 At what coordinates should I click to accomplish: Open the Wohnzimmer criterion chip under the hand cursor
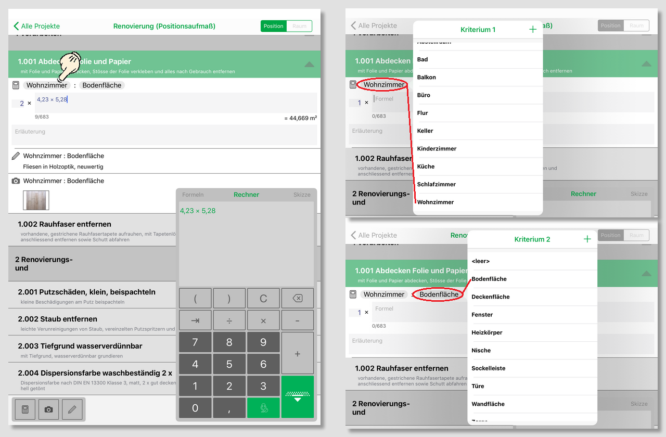[x=47, y=85]
